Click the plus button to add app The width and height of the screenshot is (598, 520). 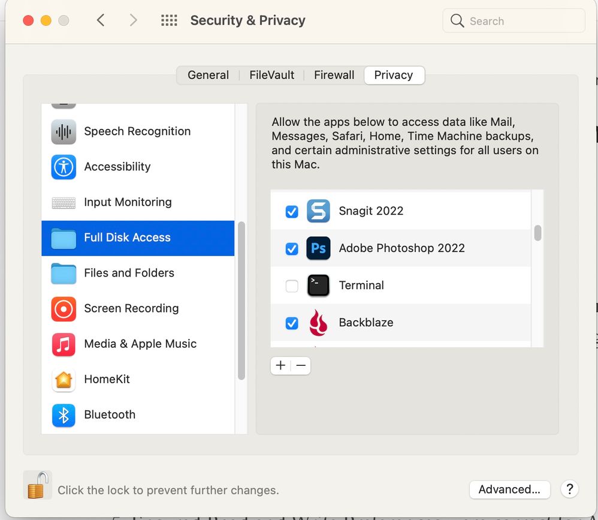tap(280, 365)
